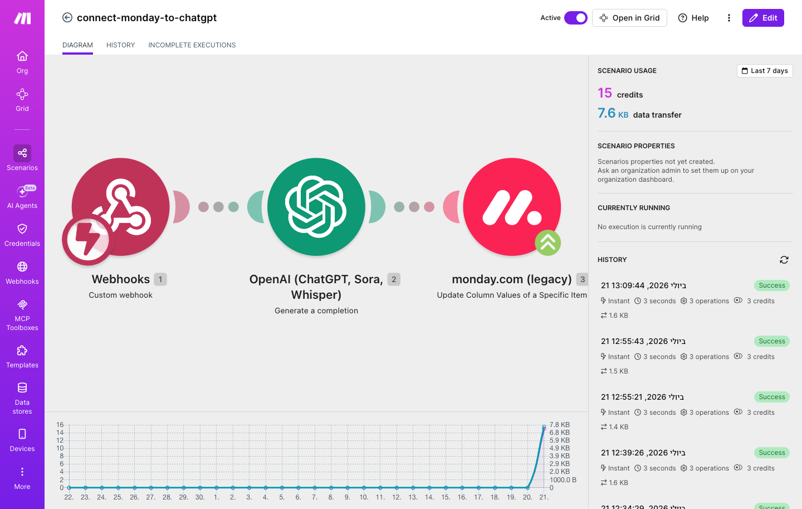This screenshot has width=802, height=509.
Task: Click Success badge of 13:09:44 execution
Action: [772, 285]
